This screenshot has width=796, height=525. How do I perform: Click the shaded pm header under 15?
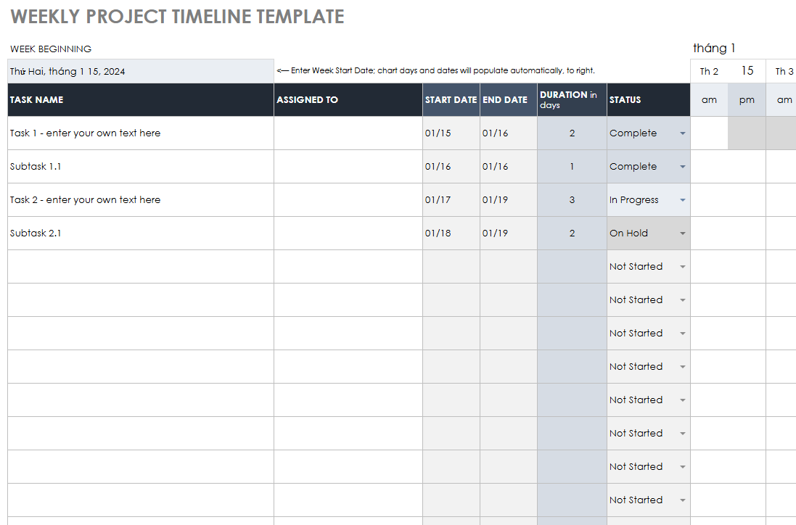(x=747, y=100)
